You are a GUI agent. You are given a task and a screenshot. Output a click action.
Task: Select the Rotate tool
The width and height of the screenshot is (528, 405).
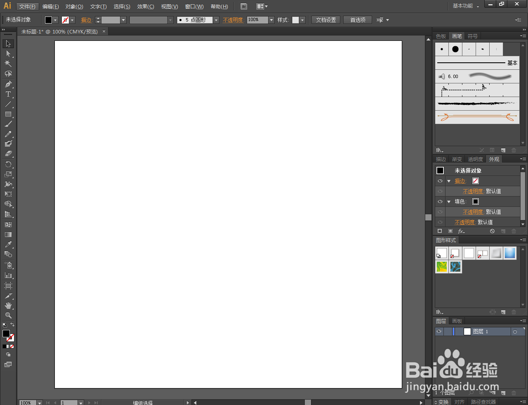[8, 164]
